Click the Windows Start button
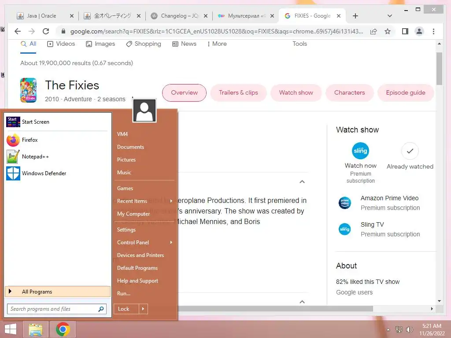The image size is (451, 338). [x=11, y=329]
